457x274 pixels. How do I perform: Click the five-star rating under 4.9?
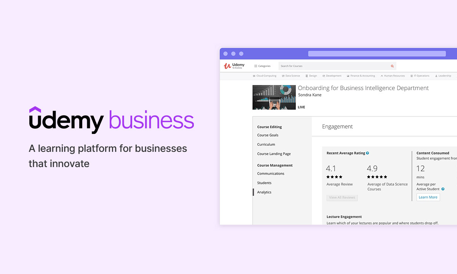tap(377, 177)
